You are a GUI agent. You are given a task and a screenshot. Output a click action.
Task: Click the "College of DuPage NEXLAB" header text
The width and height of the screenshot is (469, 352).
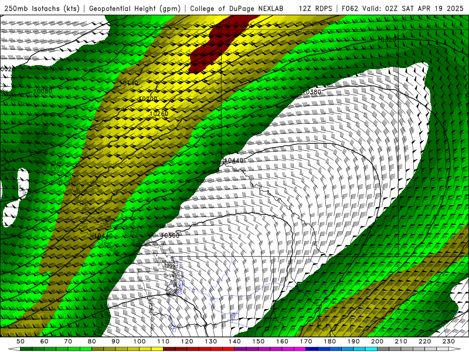tap(237, 8)
